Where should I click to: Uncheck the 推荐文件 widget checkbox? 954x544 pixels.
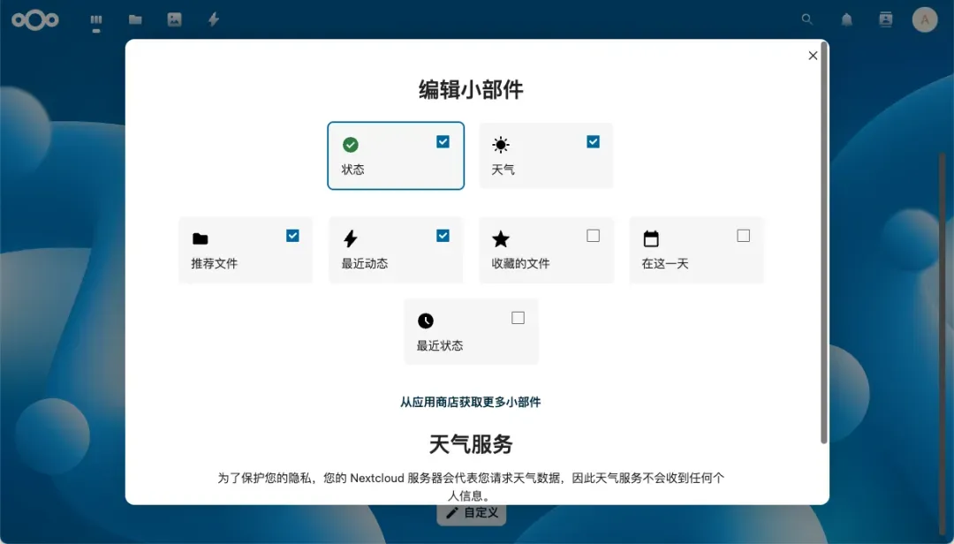[292, 236]
